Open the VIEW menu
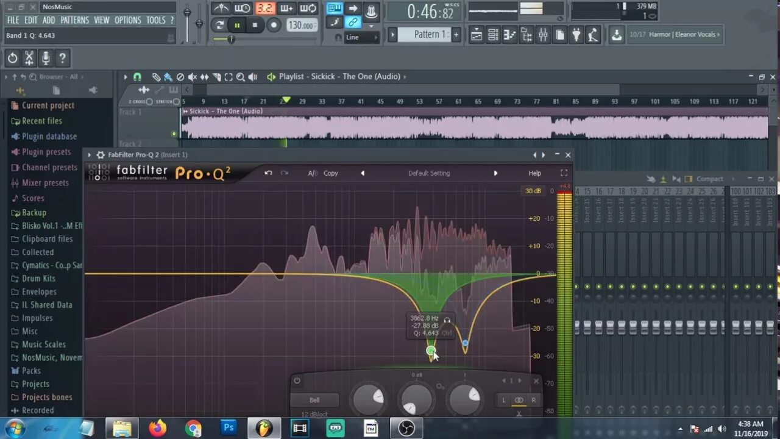The width and height of the screenshot is (780, 439). click(x=102, y=20)
